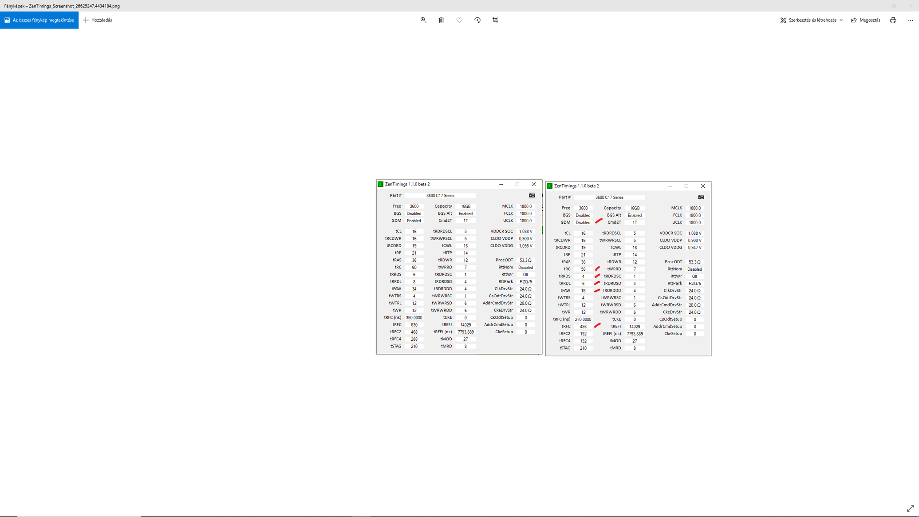919x517 pixels.
Task: Delete the photo with the trash icon
Action: (441, 20)
